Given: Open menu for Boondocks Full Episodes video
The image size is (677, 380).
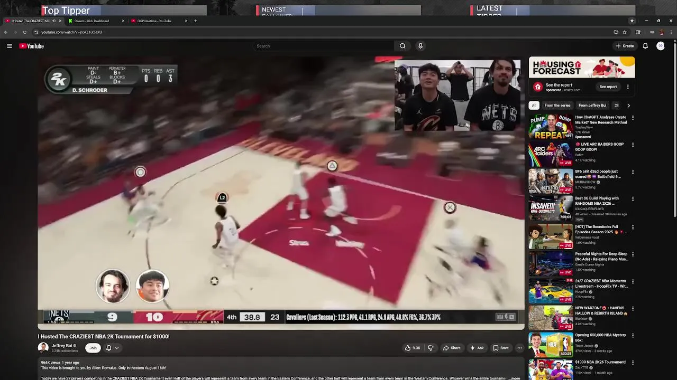Looking at the screenshot, I should (x=633, y=227).
